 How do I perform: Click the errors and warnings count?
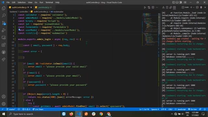(x=26, y=109)
